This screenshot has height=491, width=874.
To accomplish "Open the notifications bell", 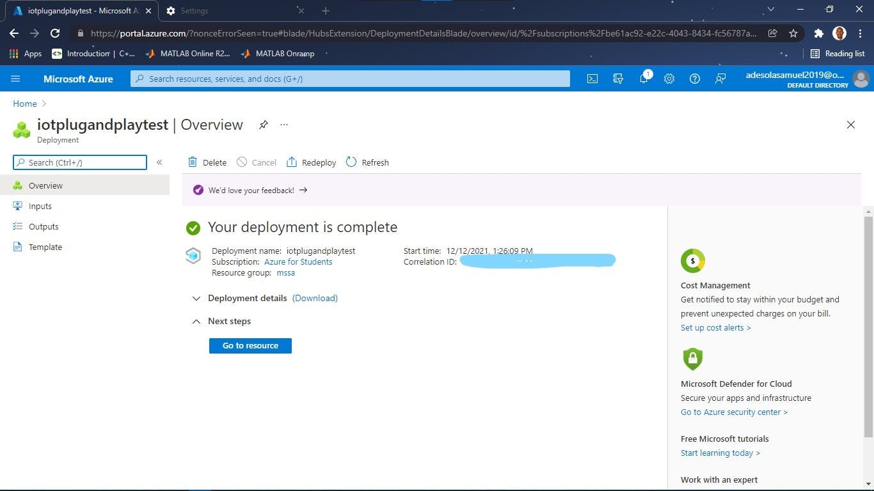I will [644, 78].
